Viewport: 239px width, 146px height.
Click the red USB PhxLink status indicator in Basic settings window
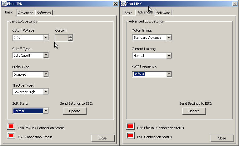(x=11, y=126)
